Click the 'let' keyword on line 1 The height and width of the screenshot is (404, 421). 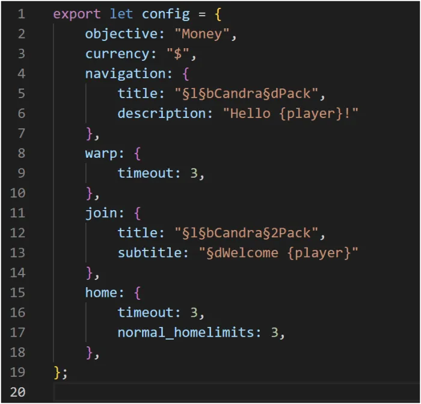click(121, 14)
